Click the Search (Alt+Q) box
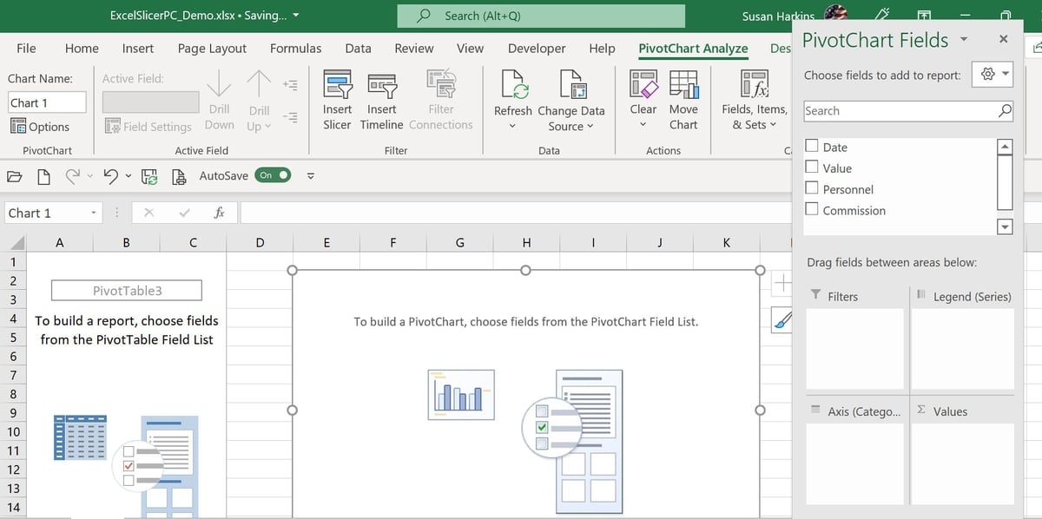The image size is (1042, 519). (541, 16)
